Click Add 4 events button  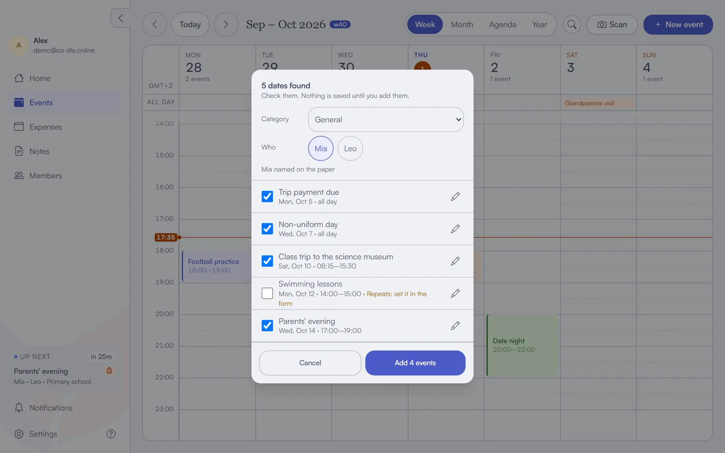pos(415,363)
